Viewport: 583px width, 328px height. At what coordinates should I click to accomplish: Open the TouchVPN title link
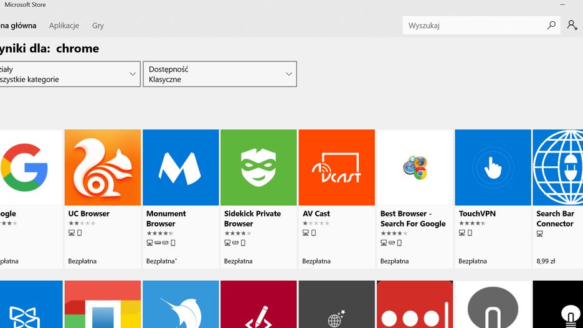click(477, 213)
